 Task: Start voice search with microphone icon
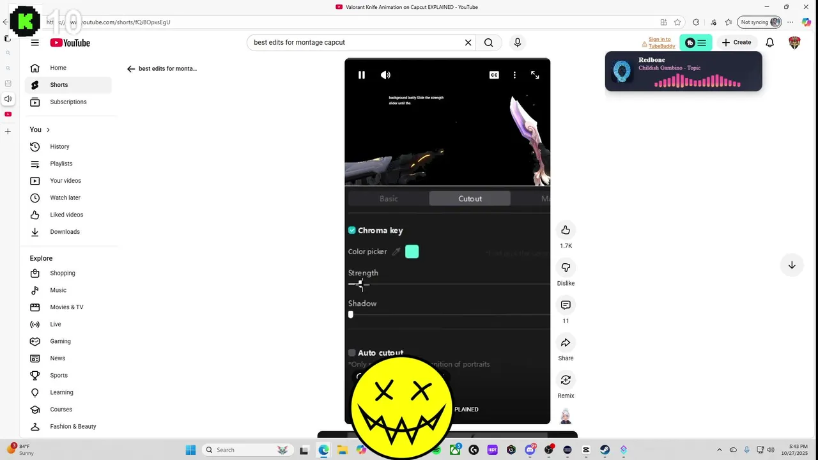[518, 42]
